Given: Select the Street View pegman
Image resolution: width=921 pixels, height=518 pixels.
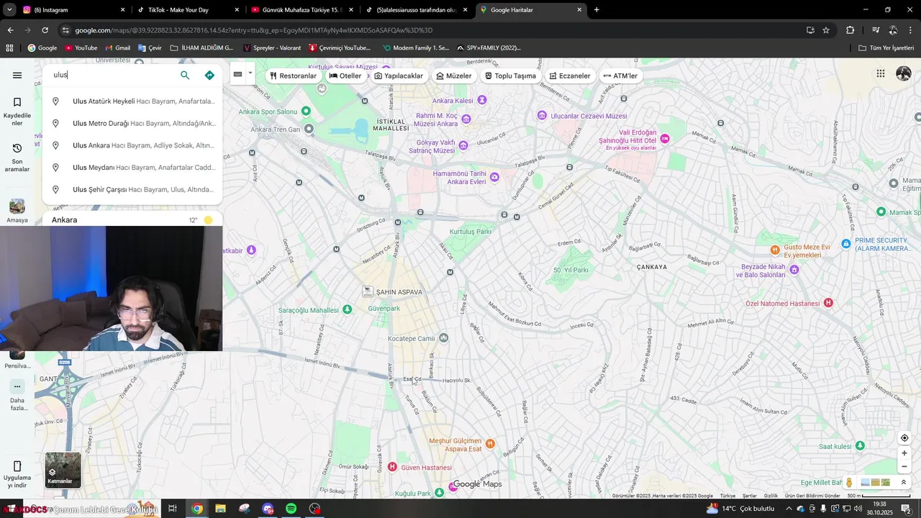Looking at the screenshot, I should [x=849, y=482].
